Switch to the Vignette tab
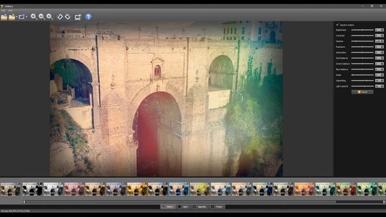Screen dimensions: 386x217 coord(200,207)
